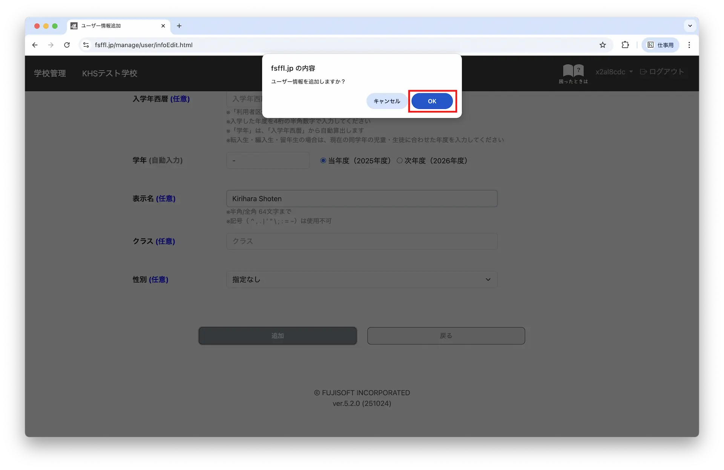Click the OK button in dialog

click(432, 101)
